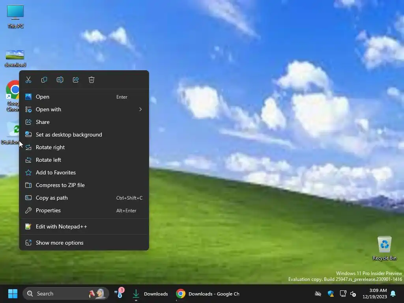Image resolution: width=404 pixels, height=303 pixels.
Task: Select the Share menu entry
Action: click(84, 122)
